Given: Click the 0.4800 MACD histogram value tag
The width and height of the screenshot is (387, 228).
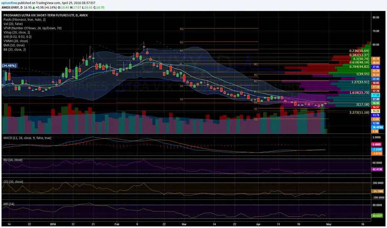Looking at the screenshot, I should pyautogui.click(x=377, y=144).
